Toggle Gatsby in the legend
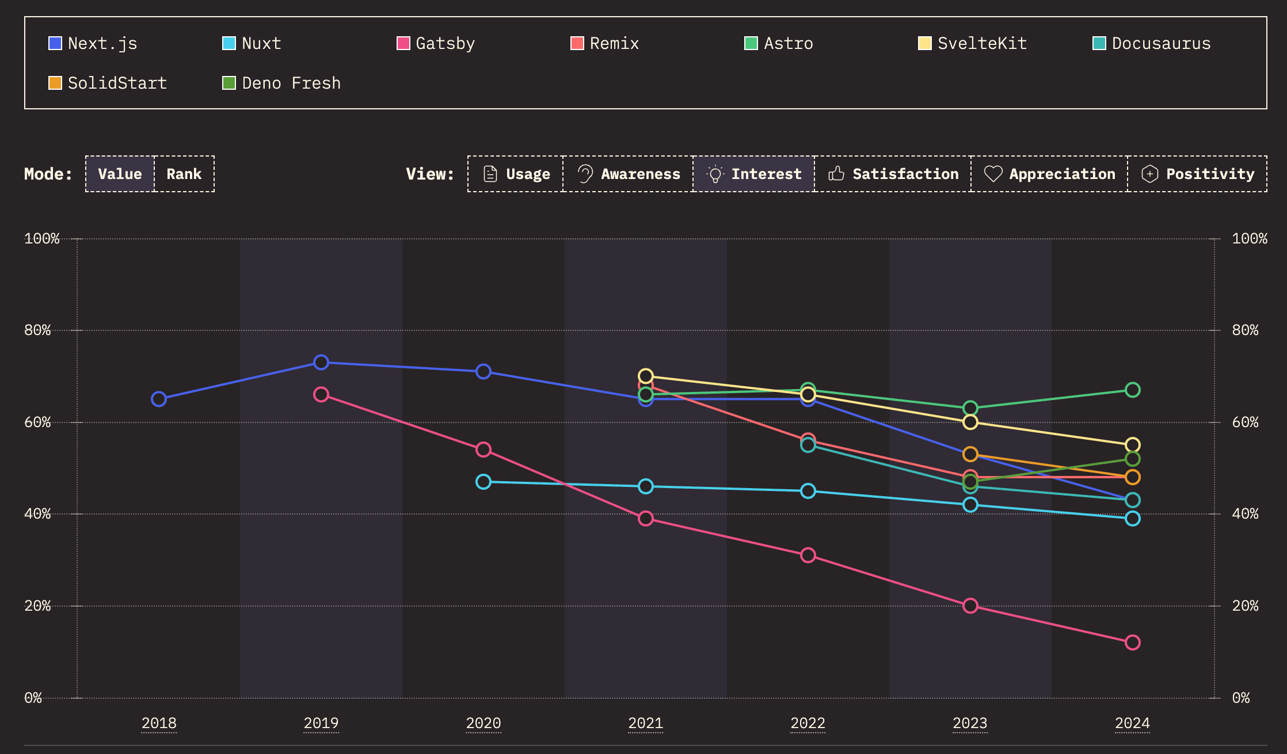The height and width of the screenshot is (754, 1287). click(x=436, y=43)
